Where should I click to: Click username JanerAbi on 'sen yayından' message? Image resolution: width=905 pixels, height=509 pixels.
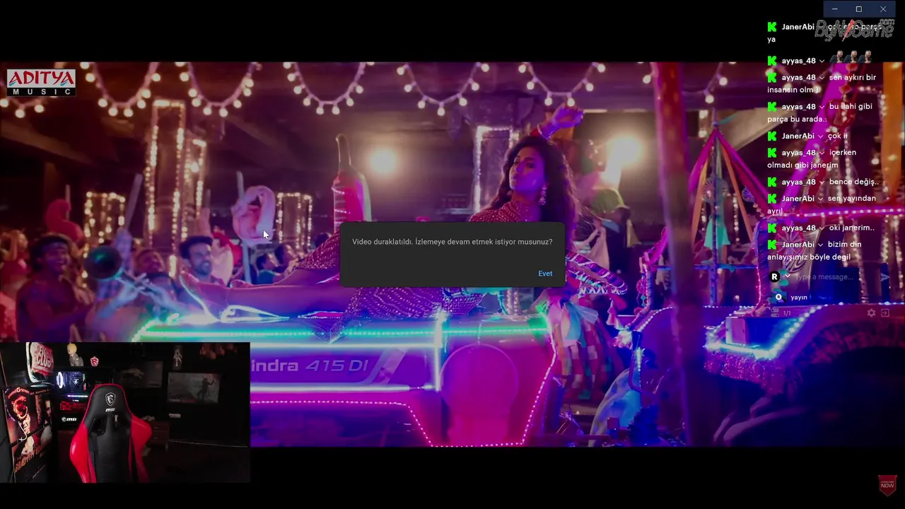798,199
